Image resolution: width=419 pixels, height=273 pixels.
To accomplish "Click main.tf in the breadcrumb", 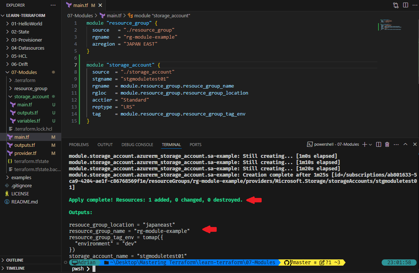I will (114, 16).
